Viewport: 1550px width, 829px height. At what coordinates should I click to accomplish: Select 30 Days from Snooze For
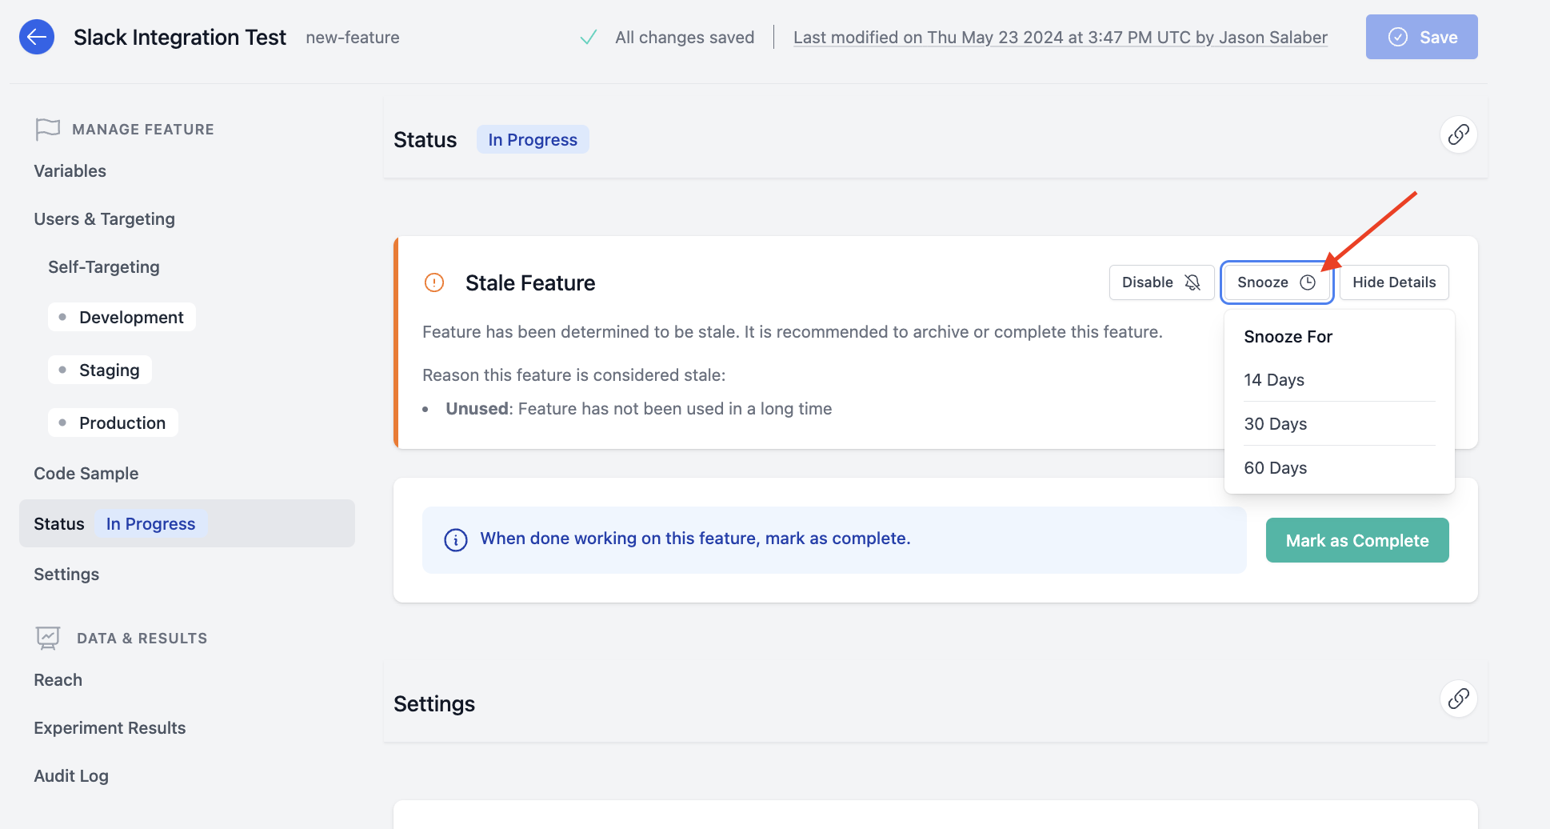[x=1276, y=424]
